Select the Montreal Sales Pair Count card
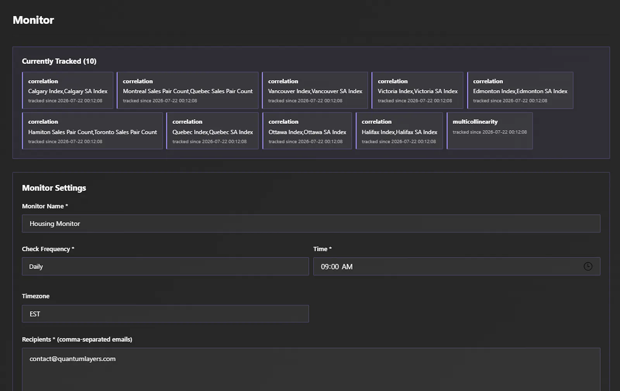The image size is (620, 391). tap(188, 90)
